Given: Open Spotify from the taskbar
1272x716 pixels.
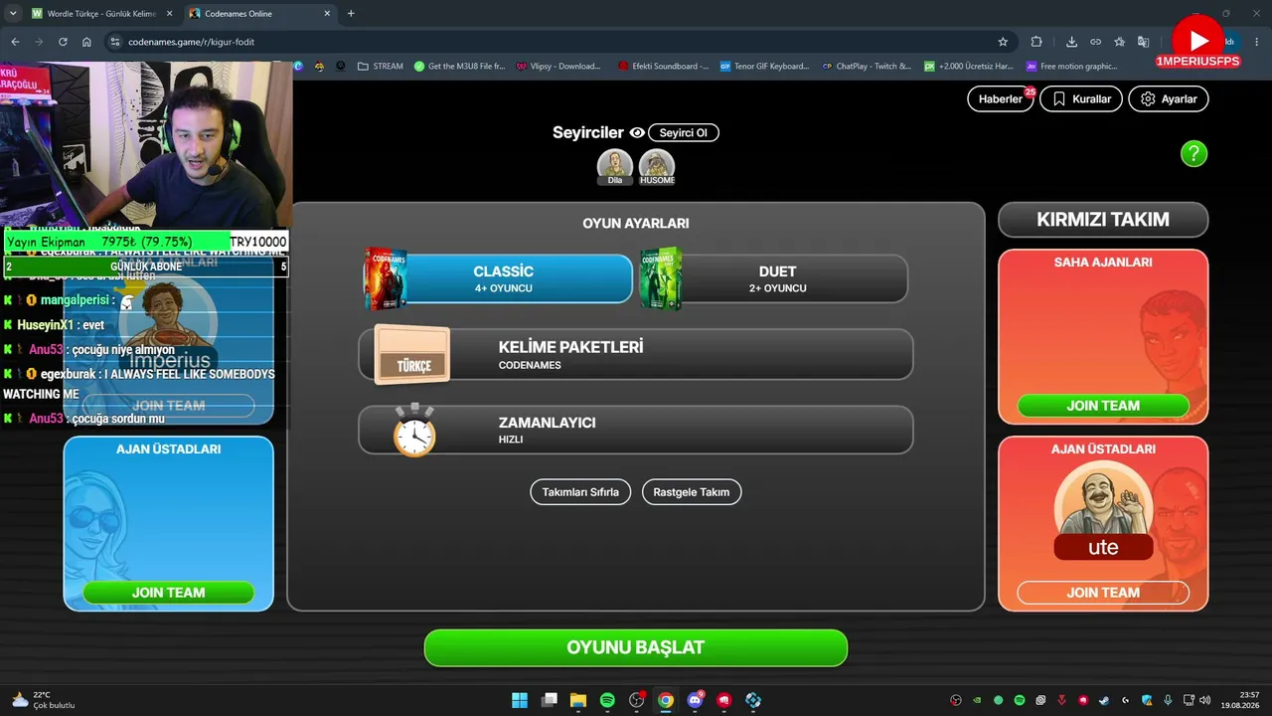Looking at the screenshot, I should 607,700.
